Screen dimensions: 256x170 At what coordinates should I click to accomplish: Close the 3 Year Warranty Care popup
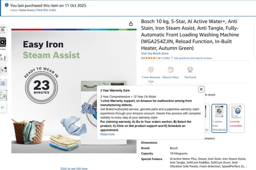[x=201, y=89]
